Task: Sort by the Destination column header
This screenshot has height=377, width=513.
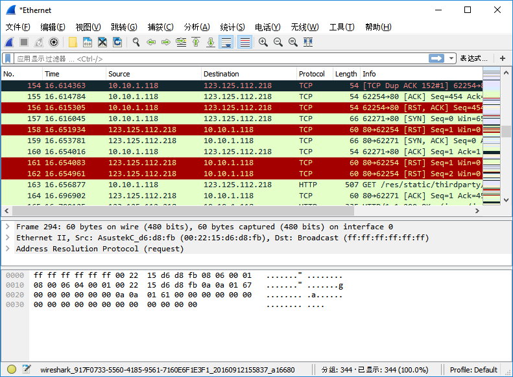Action: pos(248,74)
